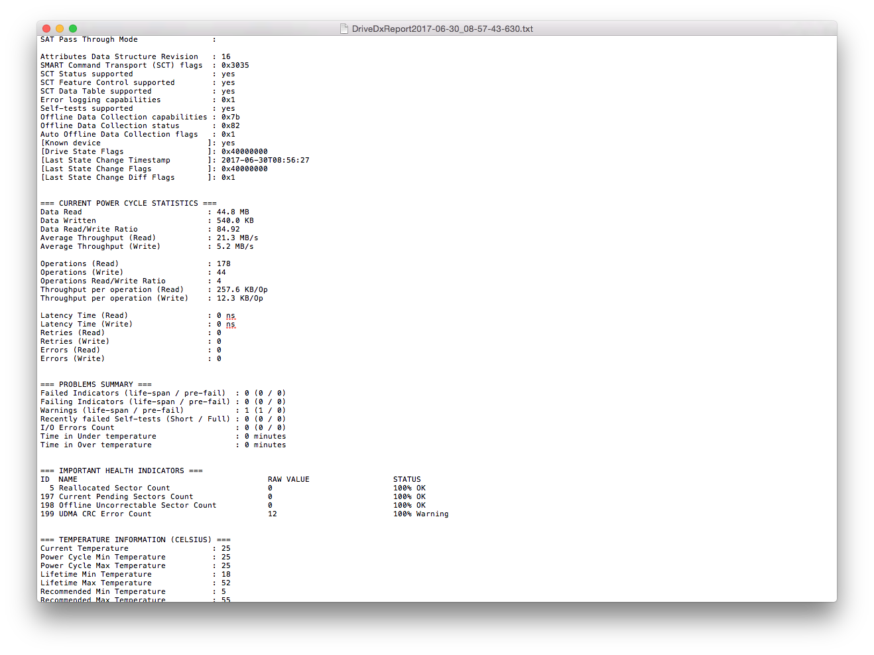
Task: Select the "257.6 KB/Op" value
Action: [242, 290]
